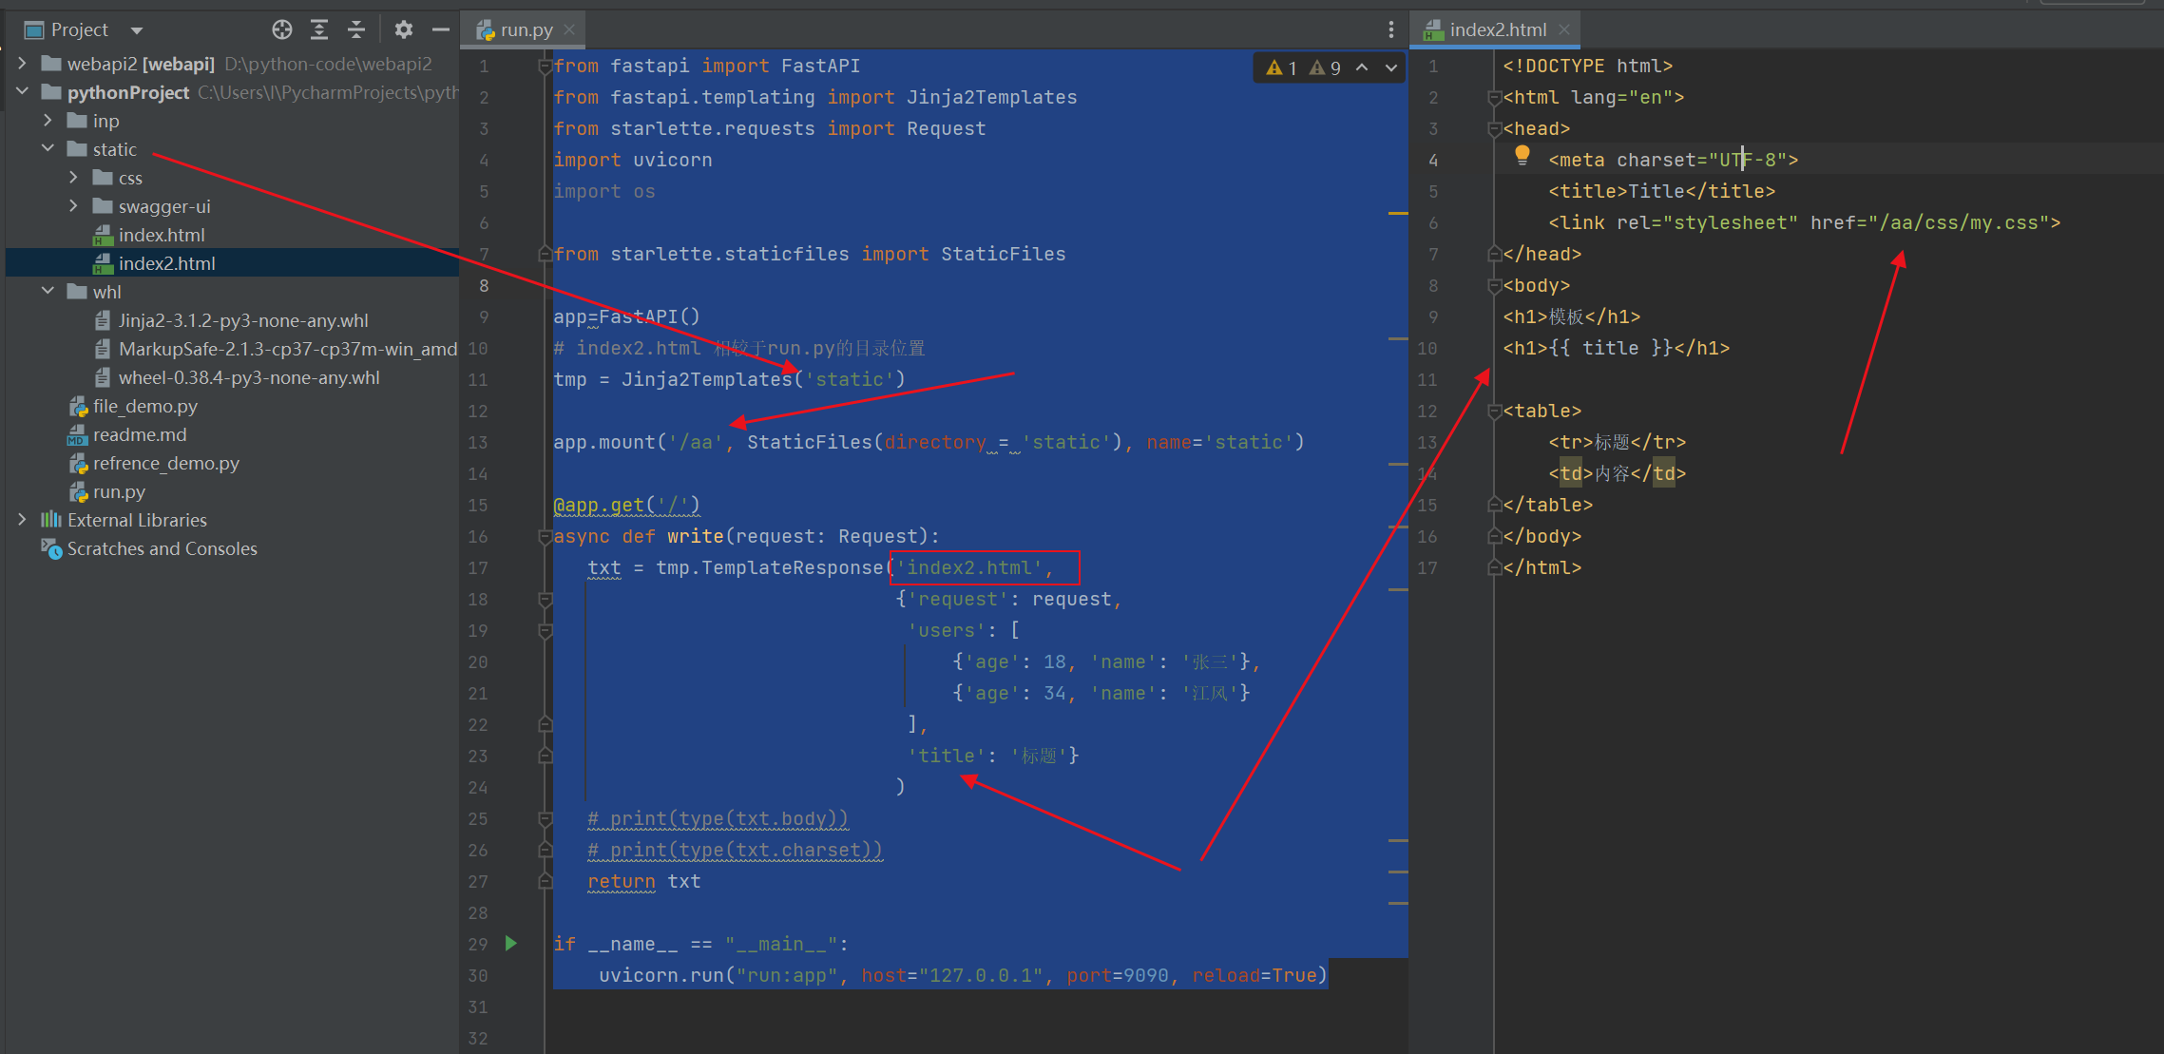This screenshot has width=2164, height=1054.
Task: Click the run gutter arrow at line 29
Action: (x=511, y=943)
